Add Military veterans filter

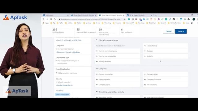pyautogui.click(x=118, y=61)
